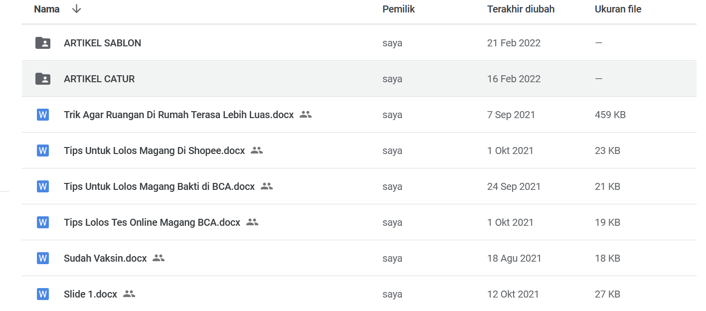
Task: Click the Pemilik column header
Action: pos(398,9)
